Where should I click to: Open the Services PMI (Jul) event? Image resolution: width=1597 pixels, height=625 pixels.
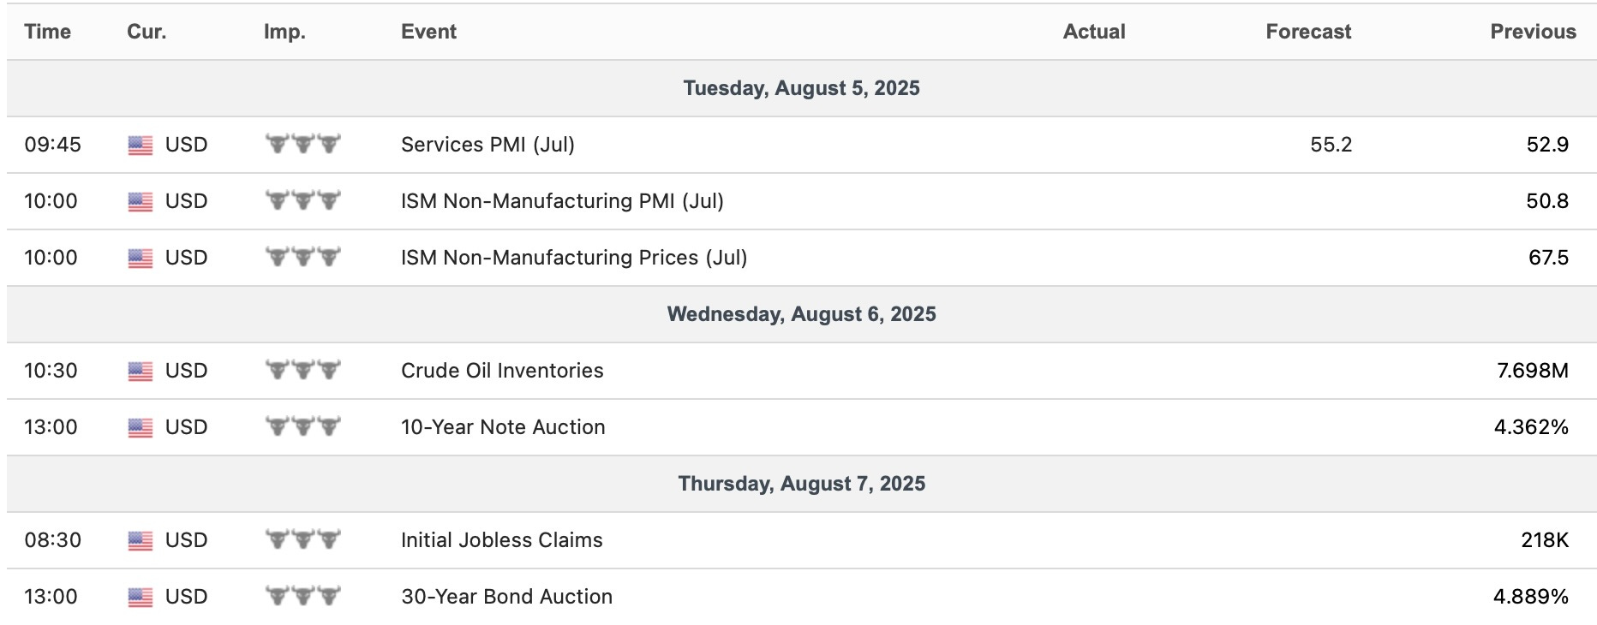click(x=487, y=145)
